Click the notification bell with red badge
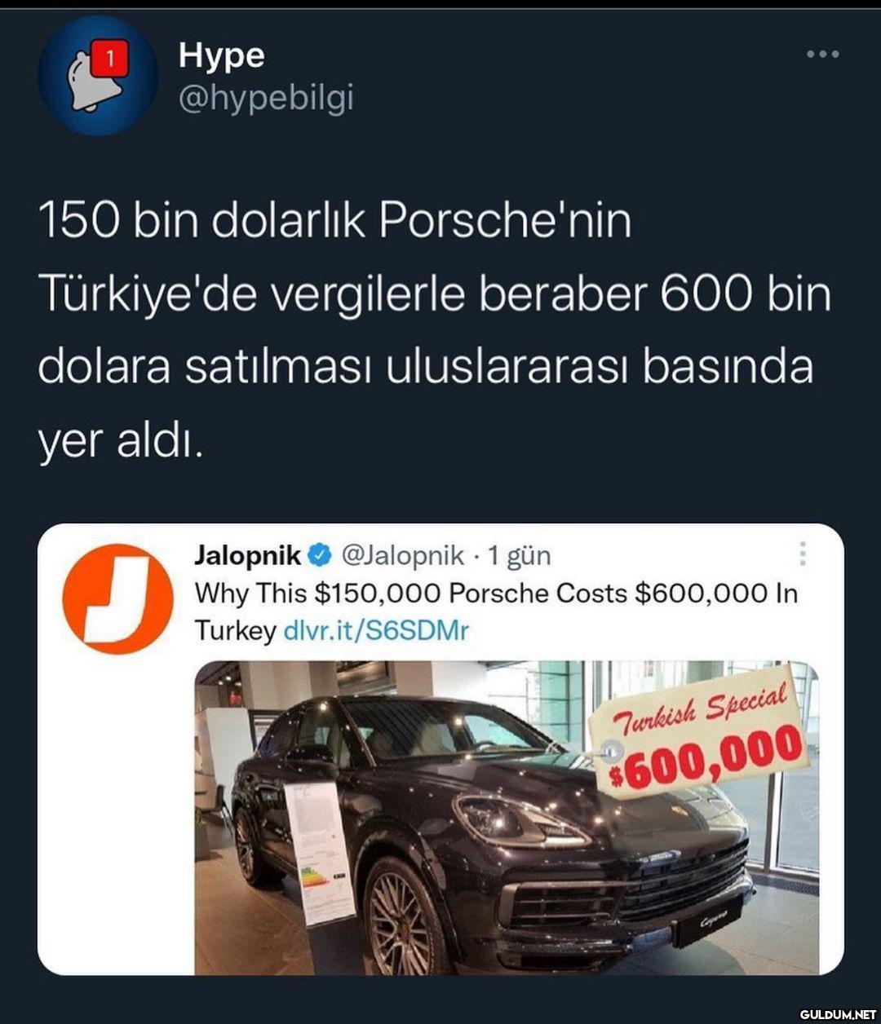 coord(98,75)
